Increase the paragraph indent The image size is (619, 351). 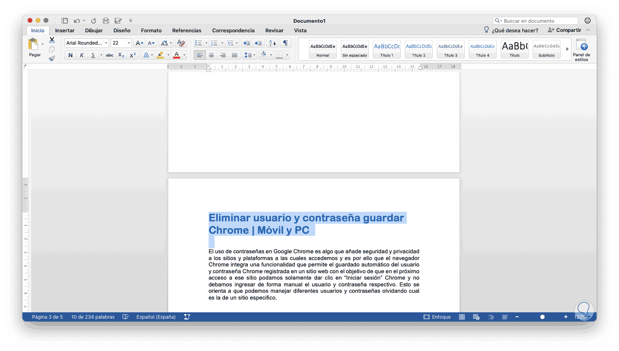259,43
